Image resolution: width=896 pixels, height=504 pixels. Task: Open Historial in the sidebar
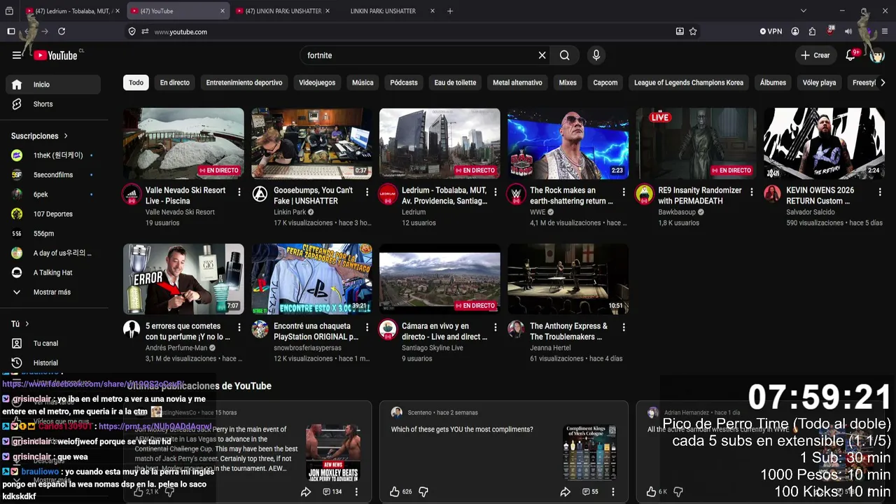(53, 363)
